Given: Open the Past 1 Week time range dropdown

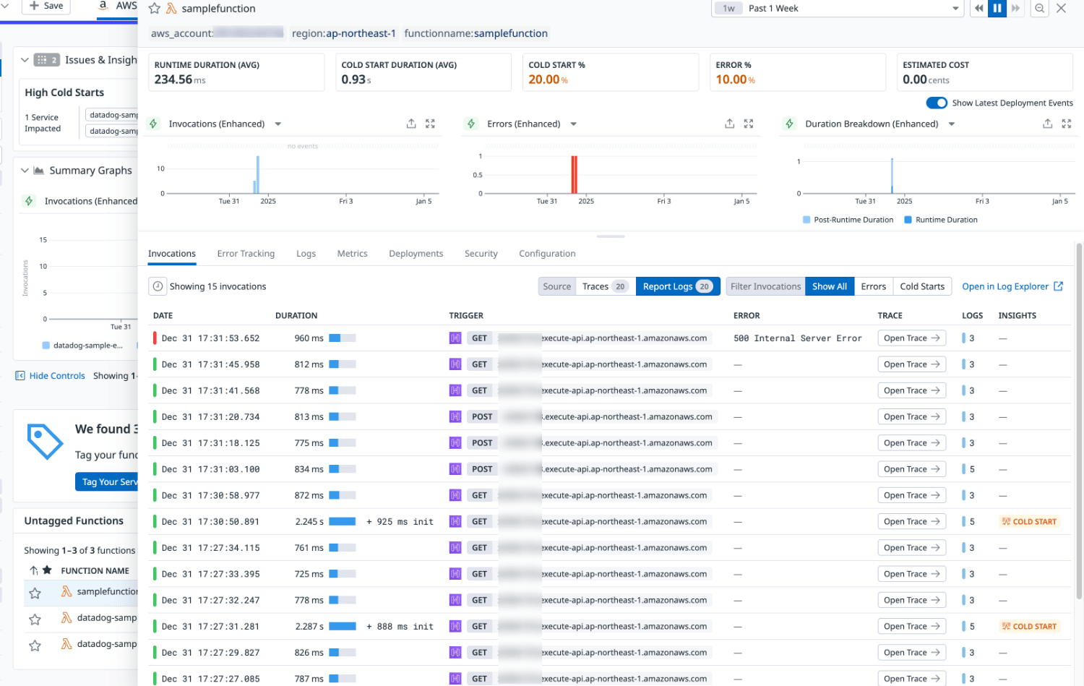Looking at the screenshot, I should [x=837, y=8].
